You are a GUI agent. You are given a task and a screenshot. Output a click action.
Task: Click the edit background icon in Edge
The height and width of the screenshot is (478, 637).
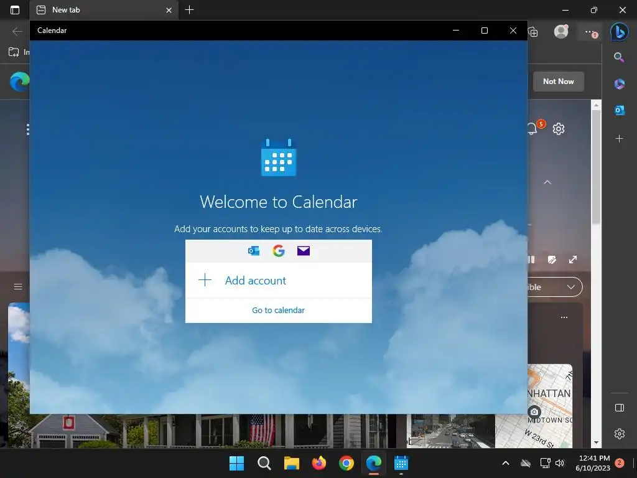click(x=552, y=260)
